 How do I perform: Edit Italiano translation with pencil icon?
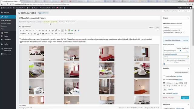point(188,57)
